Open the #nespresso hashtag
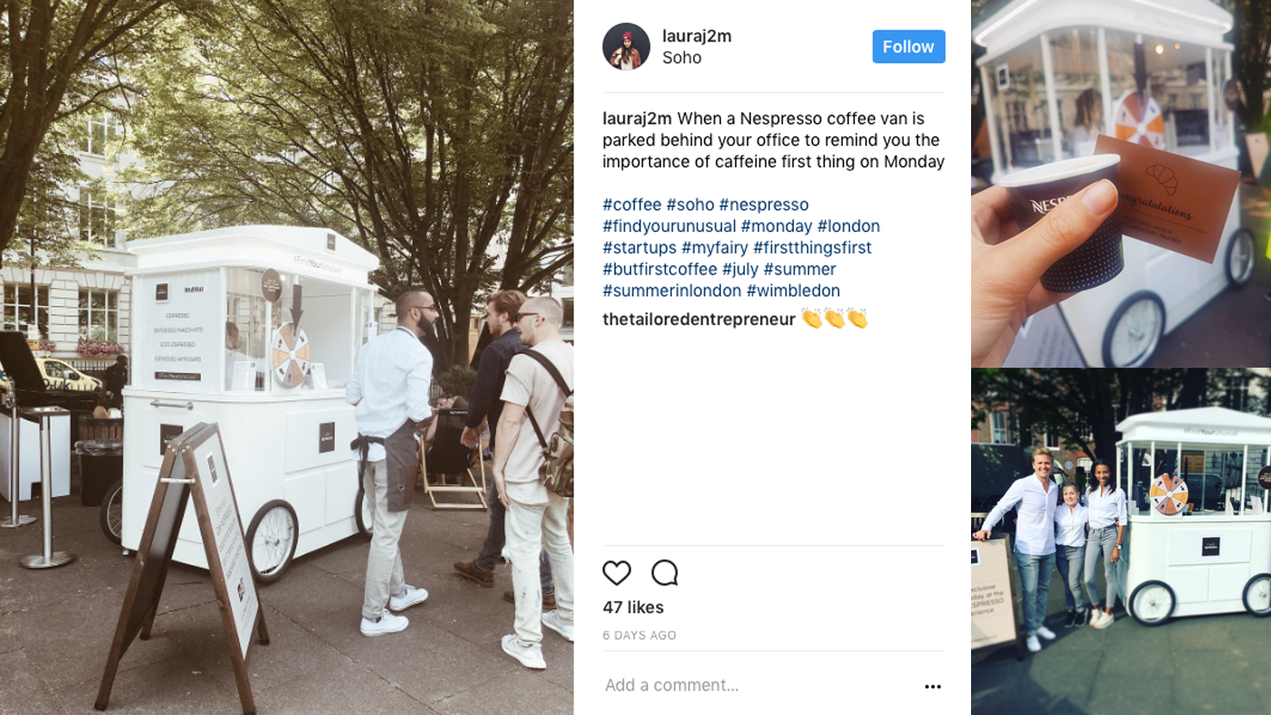 pos(763,205)
